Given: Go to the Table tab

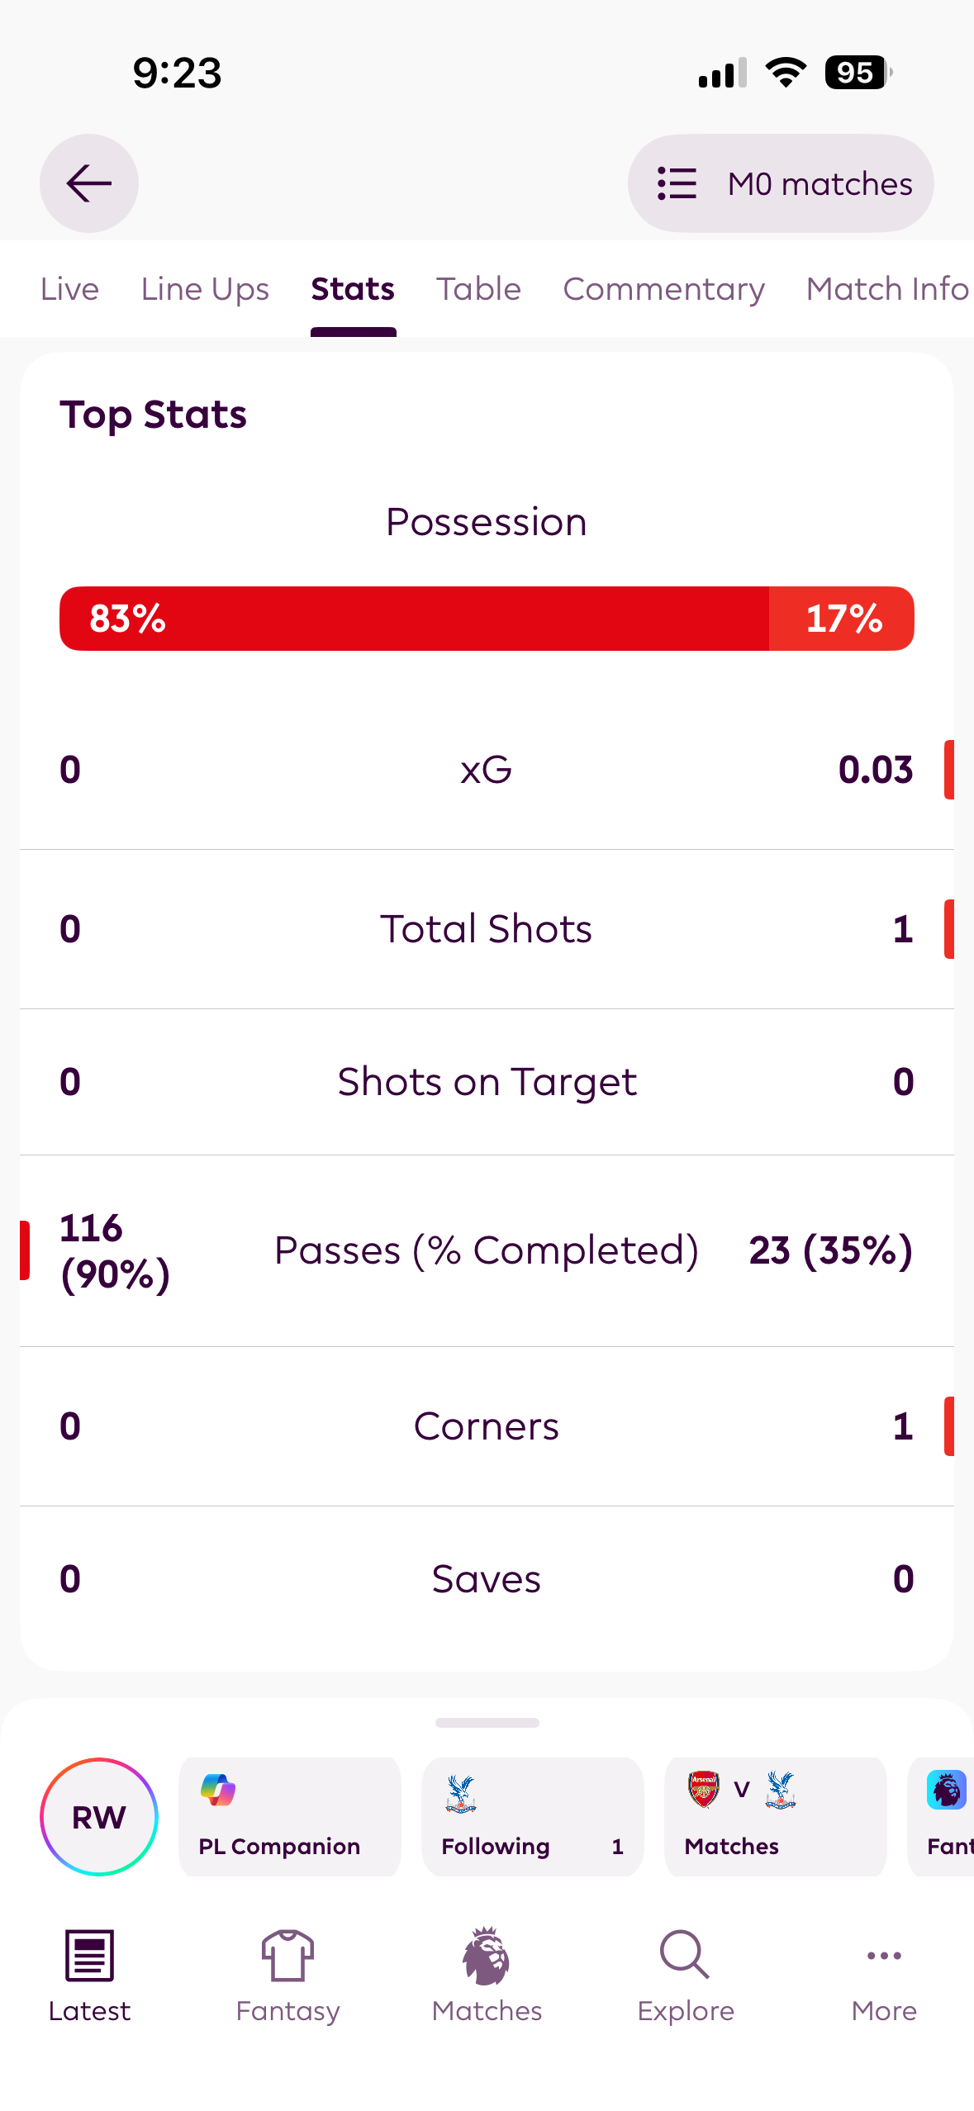Looking at the screenshot, I should [x=478, y=289].
